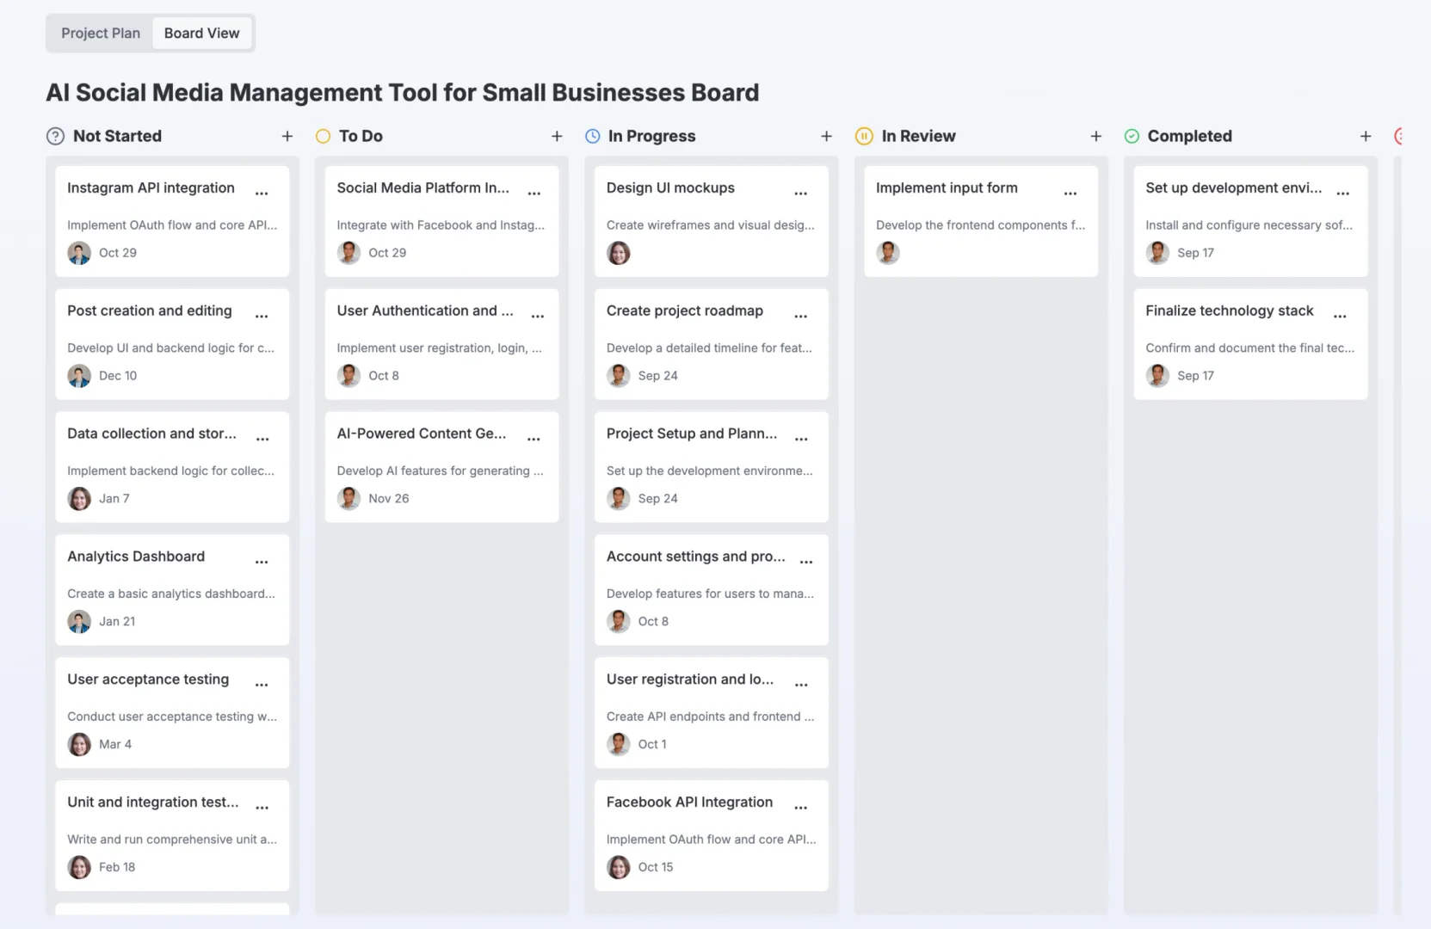
Task: Click the Oct 29 due date on Instagram API integration
Action: click(118, 253)
